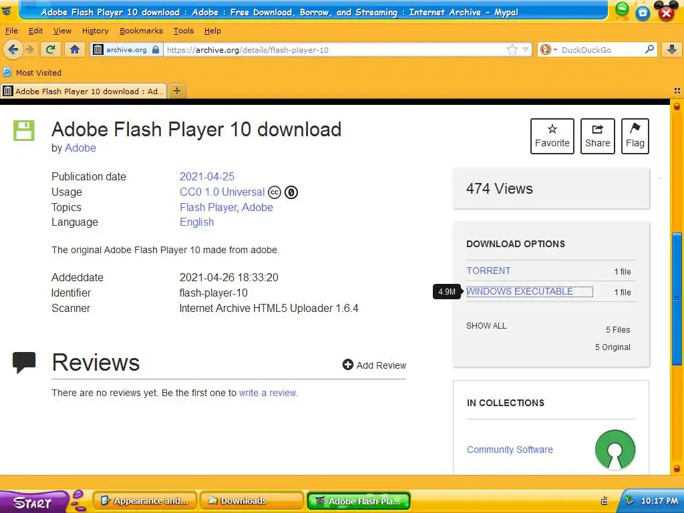The image size is (684, 513).
Task: Download the TORRENT file
Action: pyautogui.click(x=488, y=271)
